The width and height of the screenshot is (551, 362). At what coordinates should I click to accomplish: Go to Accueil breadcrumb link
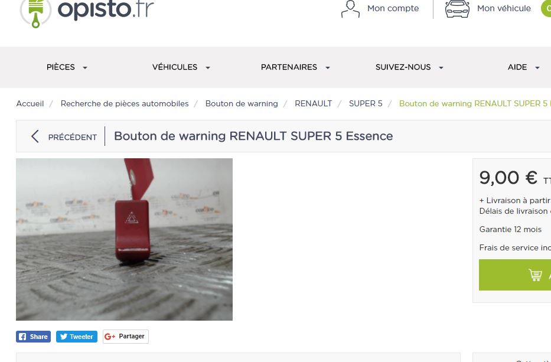(x=30, y=104)
